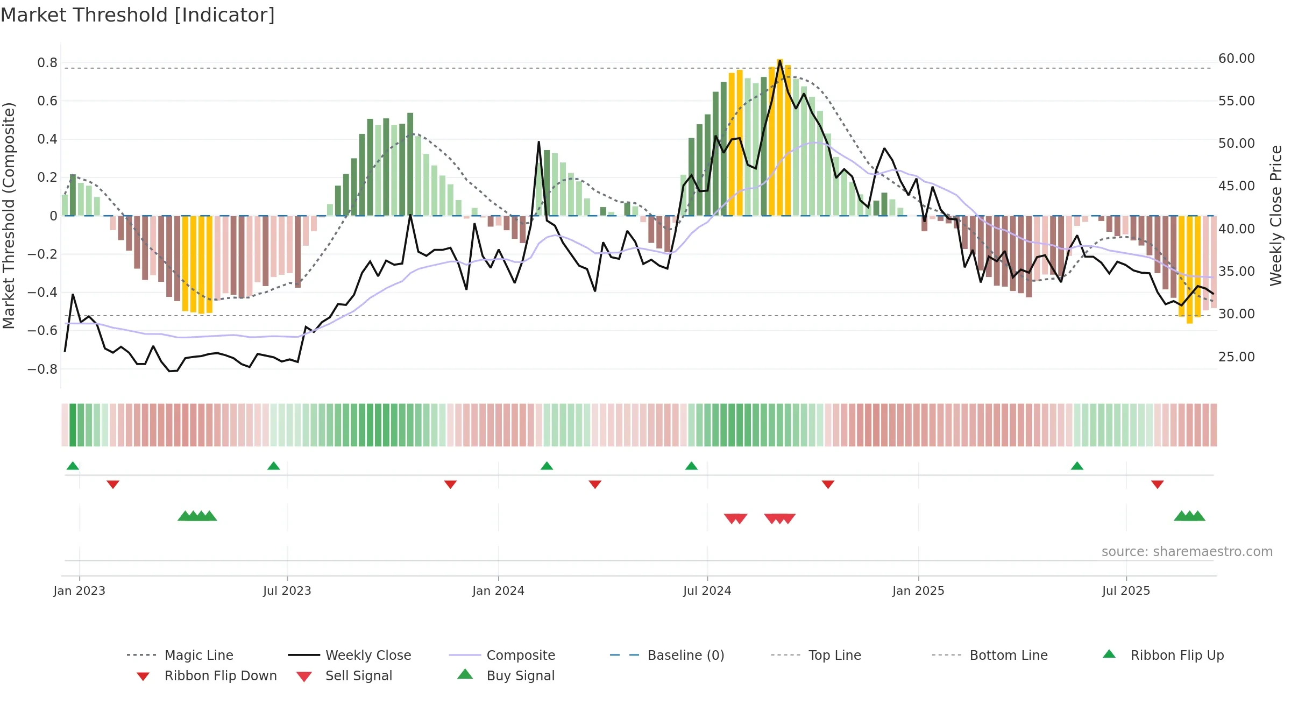Viewport: 1291px width, 726px height.
Task: Click the tallest yellow bar at the 2024 peak
Action: click(779, 137)
